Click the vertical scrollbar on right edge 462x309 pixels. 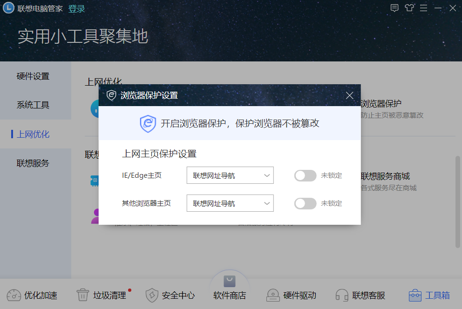(x=458, y=202)
